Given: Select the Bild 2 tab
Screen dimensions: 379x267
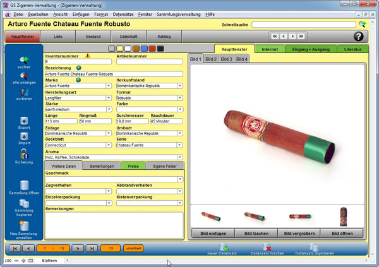Looking at the screenshot, I should tap(211, 59).
